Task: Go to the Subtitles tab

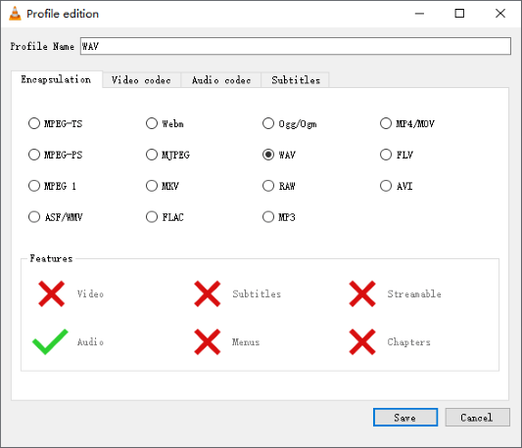Action: [296, 80]
